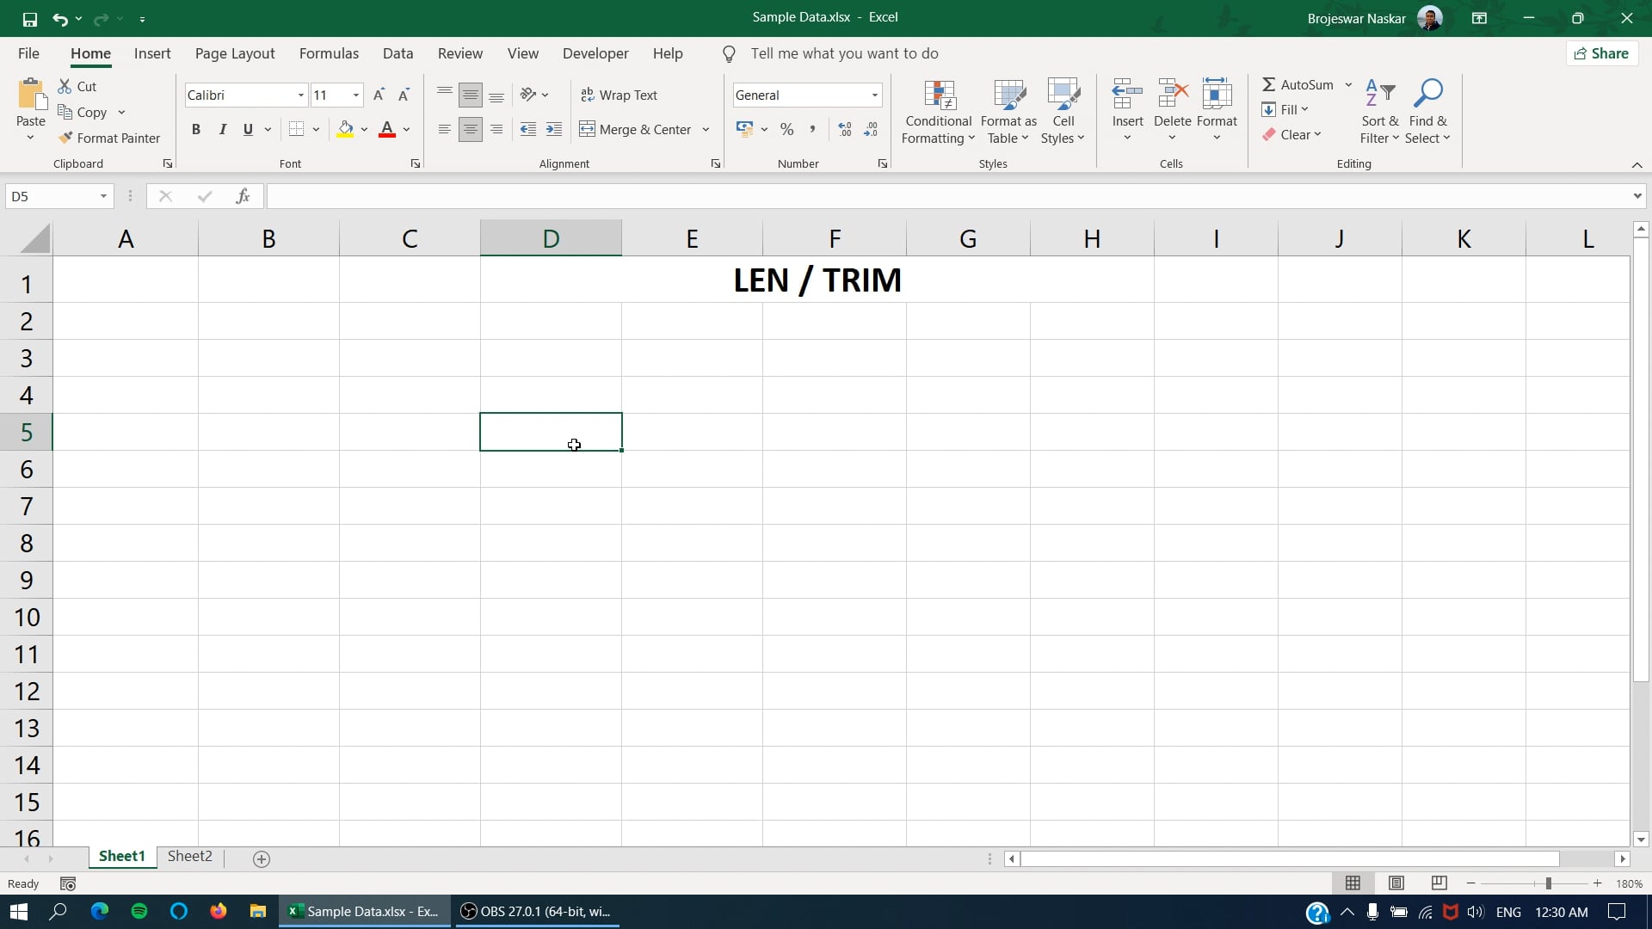1652x929 pixels.
Task: Open the Insert ribbon tab
Action: pos(152,53)
